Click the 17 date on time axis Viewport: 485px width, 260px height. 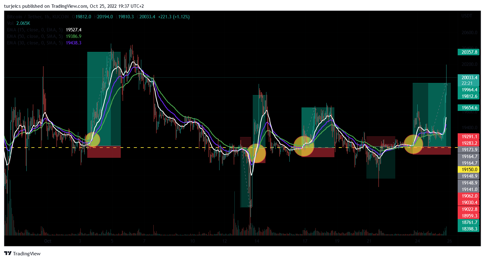click(x=305, y=241)
